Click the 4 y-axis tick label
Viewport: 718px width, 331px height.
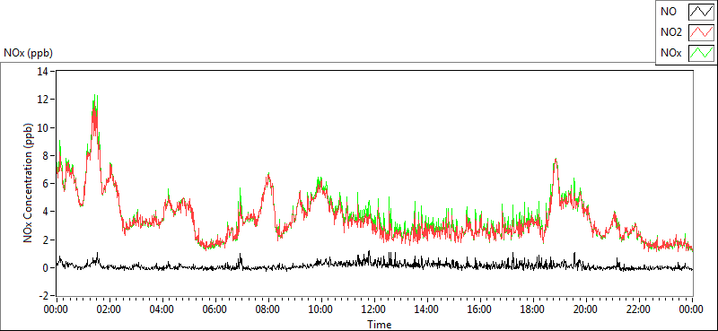pos(47,212)
